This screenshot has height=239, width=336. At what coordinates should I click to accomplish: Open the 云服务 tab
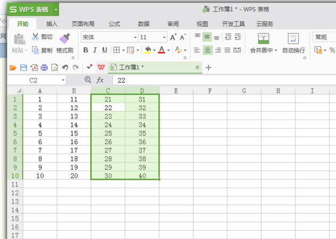click(x=265, y=24)
